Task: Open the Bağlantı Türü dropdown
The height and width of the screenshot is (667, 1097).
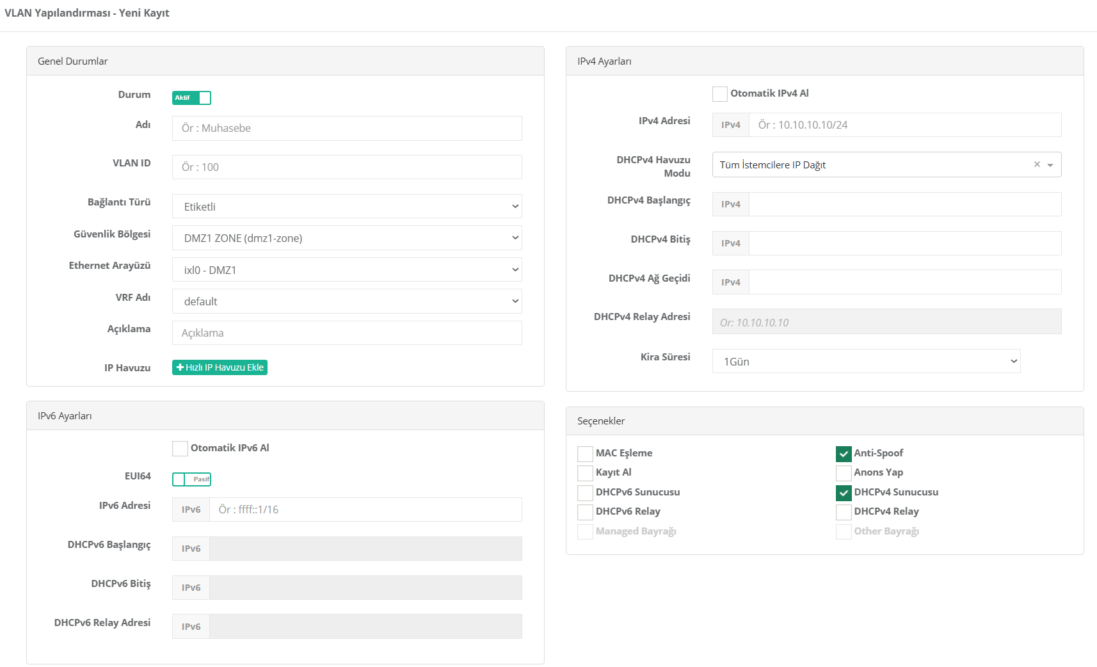Action: tap(347, 207)
